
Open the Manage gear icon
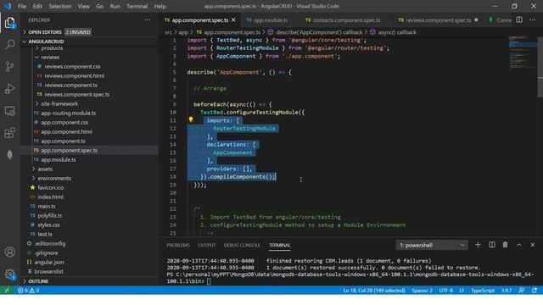9,274
